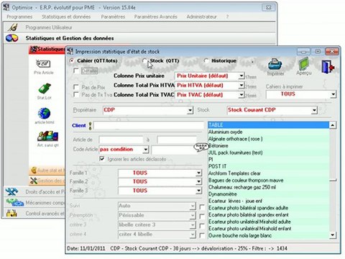
Task: Click the Droits d'accès tools icon
Action: [x=11, y=192]
